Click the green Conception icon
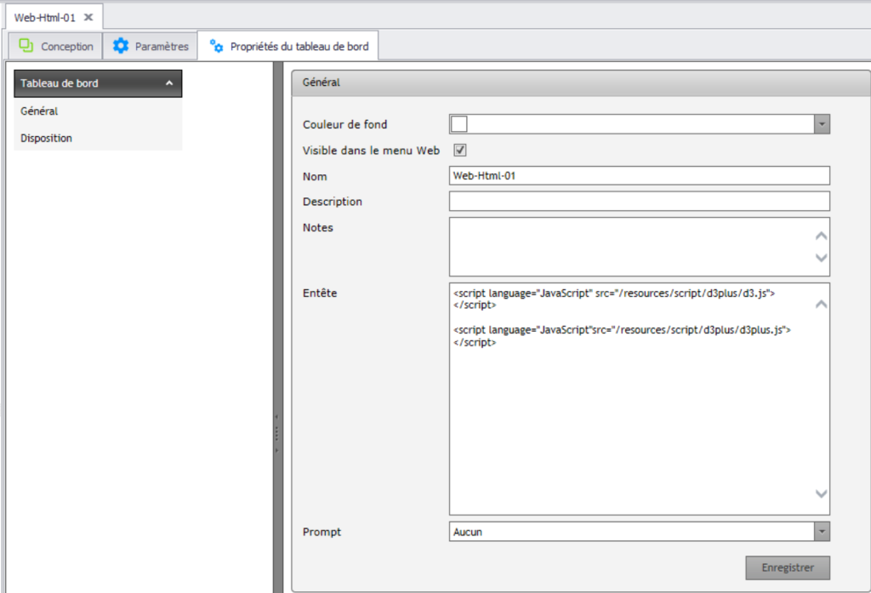Screen dimensions: 871x593 pos(26,46)
